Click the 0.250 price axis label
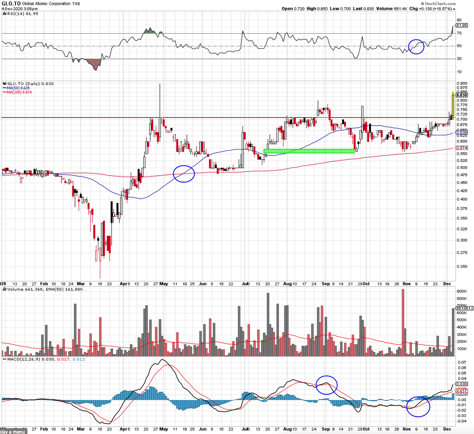Viewport: 474px width, 434px height. tap(462, 266)
